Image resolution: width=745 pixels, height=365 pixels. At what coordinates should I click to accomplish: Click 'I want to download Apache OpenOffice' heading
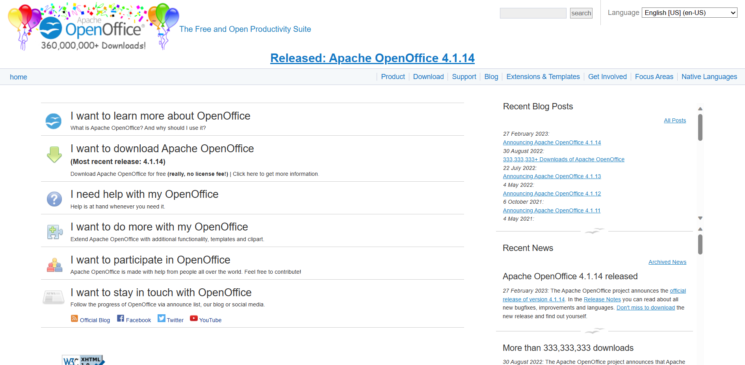(x=162, y=149)
